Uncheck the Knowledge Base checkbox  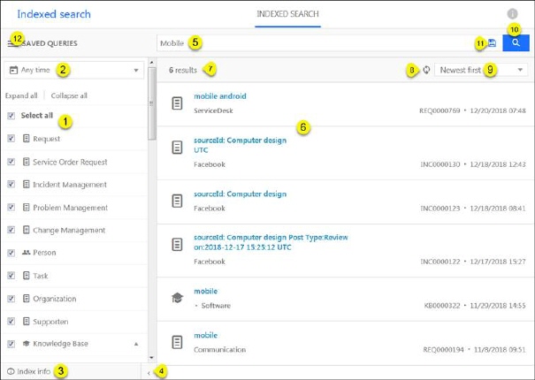pos(10,344)
